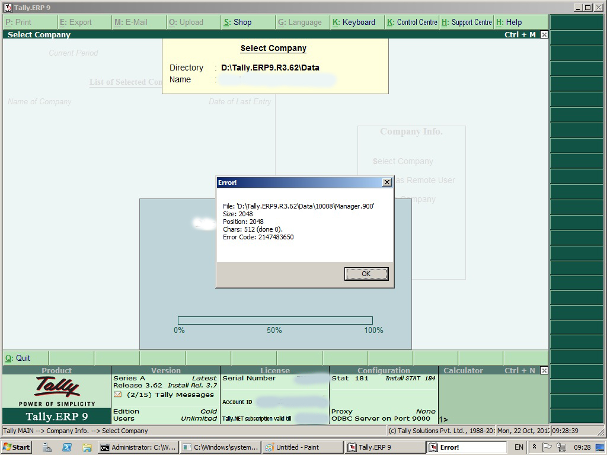The image size is (607, 455).
Task: Switch to Untitled - Paint in the taskbar
Action: (x=302, y=447)
